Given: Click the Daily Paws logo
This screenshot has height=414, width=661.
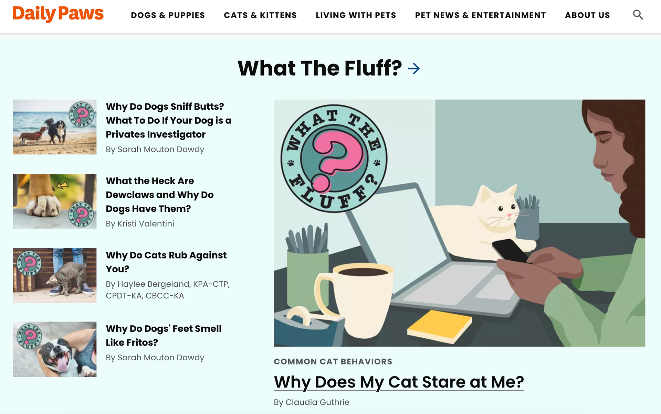Looking at the screenshot, I should pyautogui.click(x=58, y=14).
